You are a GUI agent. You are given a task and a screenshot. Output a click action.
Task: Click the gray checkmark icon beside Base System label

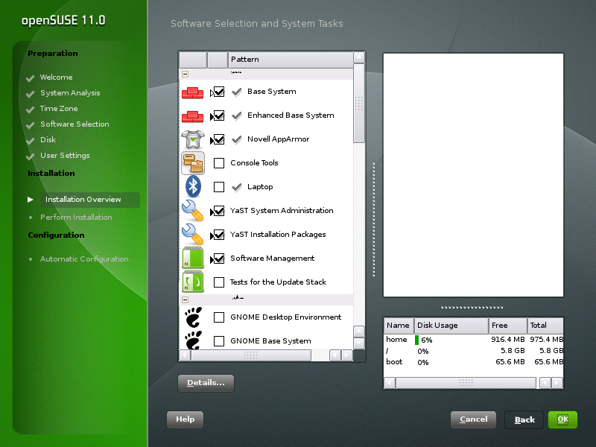237,92
